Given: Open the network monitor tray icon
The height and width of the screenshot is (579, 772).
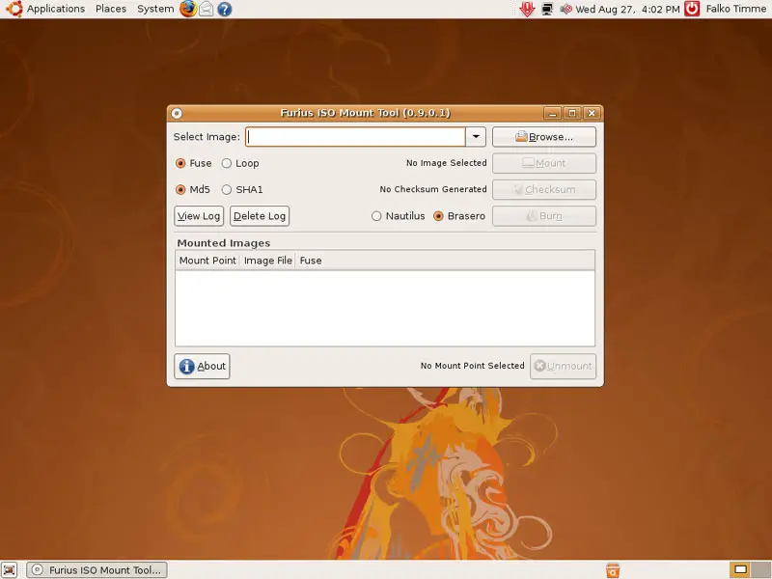Looking at the screenshot, I should 547,9.
